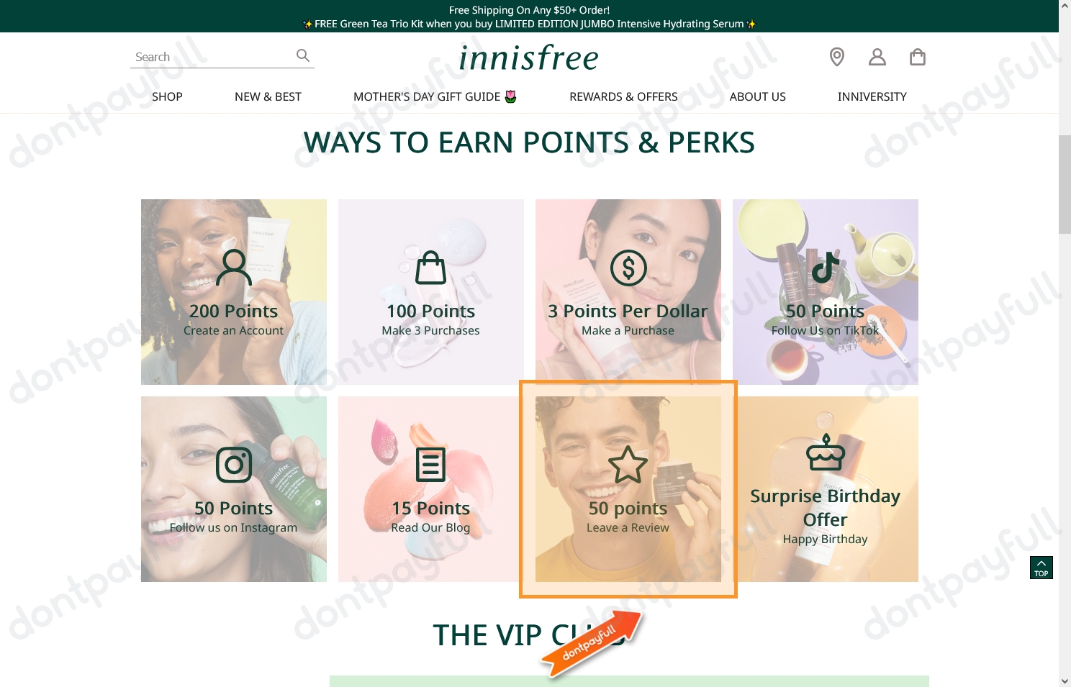Click the innisfree logo
The height and width of the screenshot is (687, 1071).
click(x=529, y=58)
